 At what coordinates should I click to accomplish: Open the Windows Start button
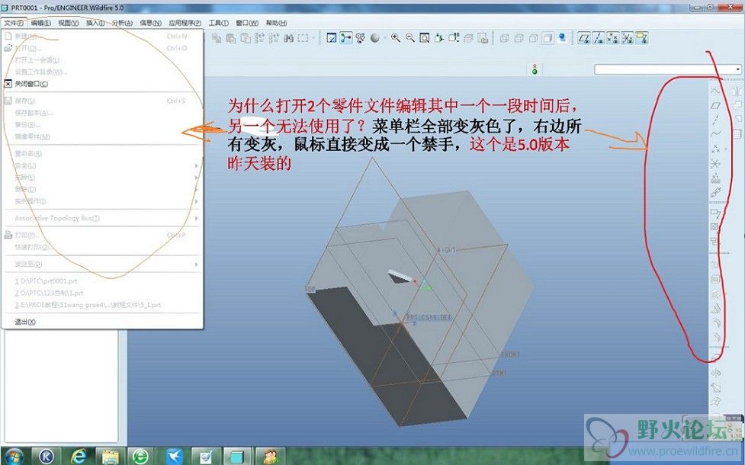coord(14,456)
